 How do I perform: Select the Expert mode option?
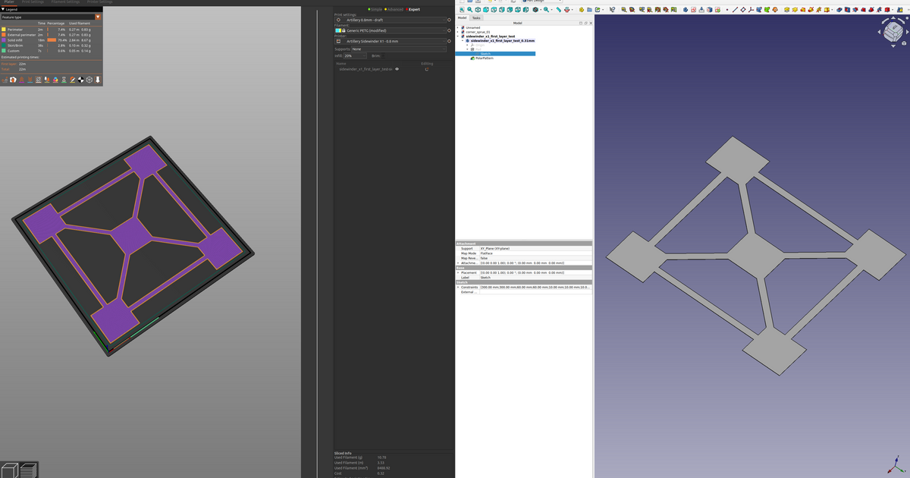(413, 9)
